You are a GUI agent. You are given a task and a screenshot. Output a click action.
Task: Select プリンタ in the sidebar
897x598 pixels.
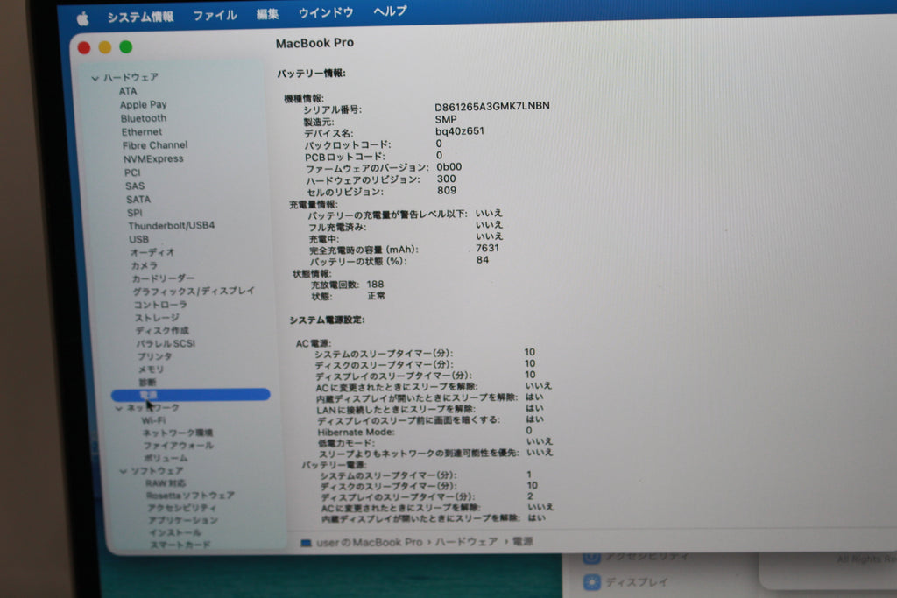[154, 356]
